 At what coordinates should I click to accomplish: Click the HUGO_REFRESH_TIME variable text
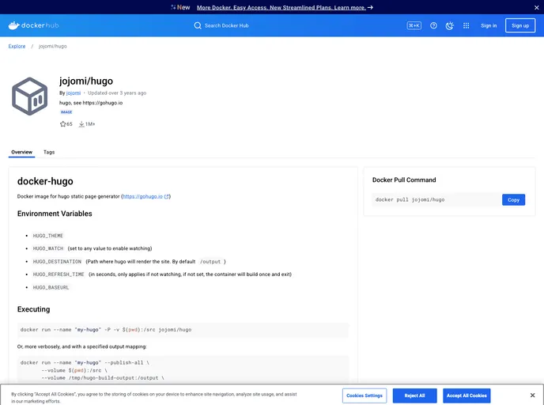59,274
